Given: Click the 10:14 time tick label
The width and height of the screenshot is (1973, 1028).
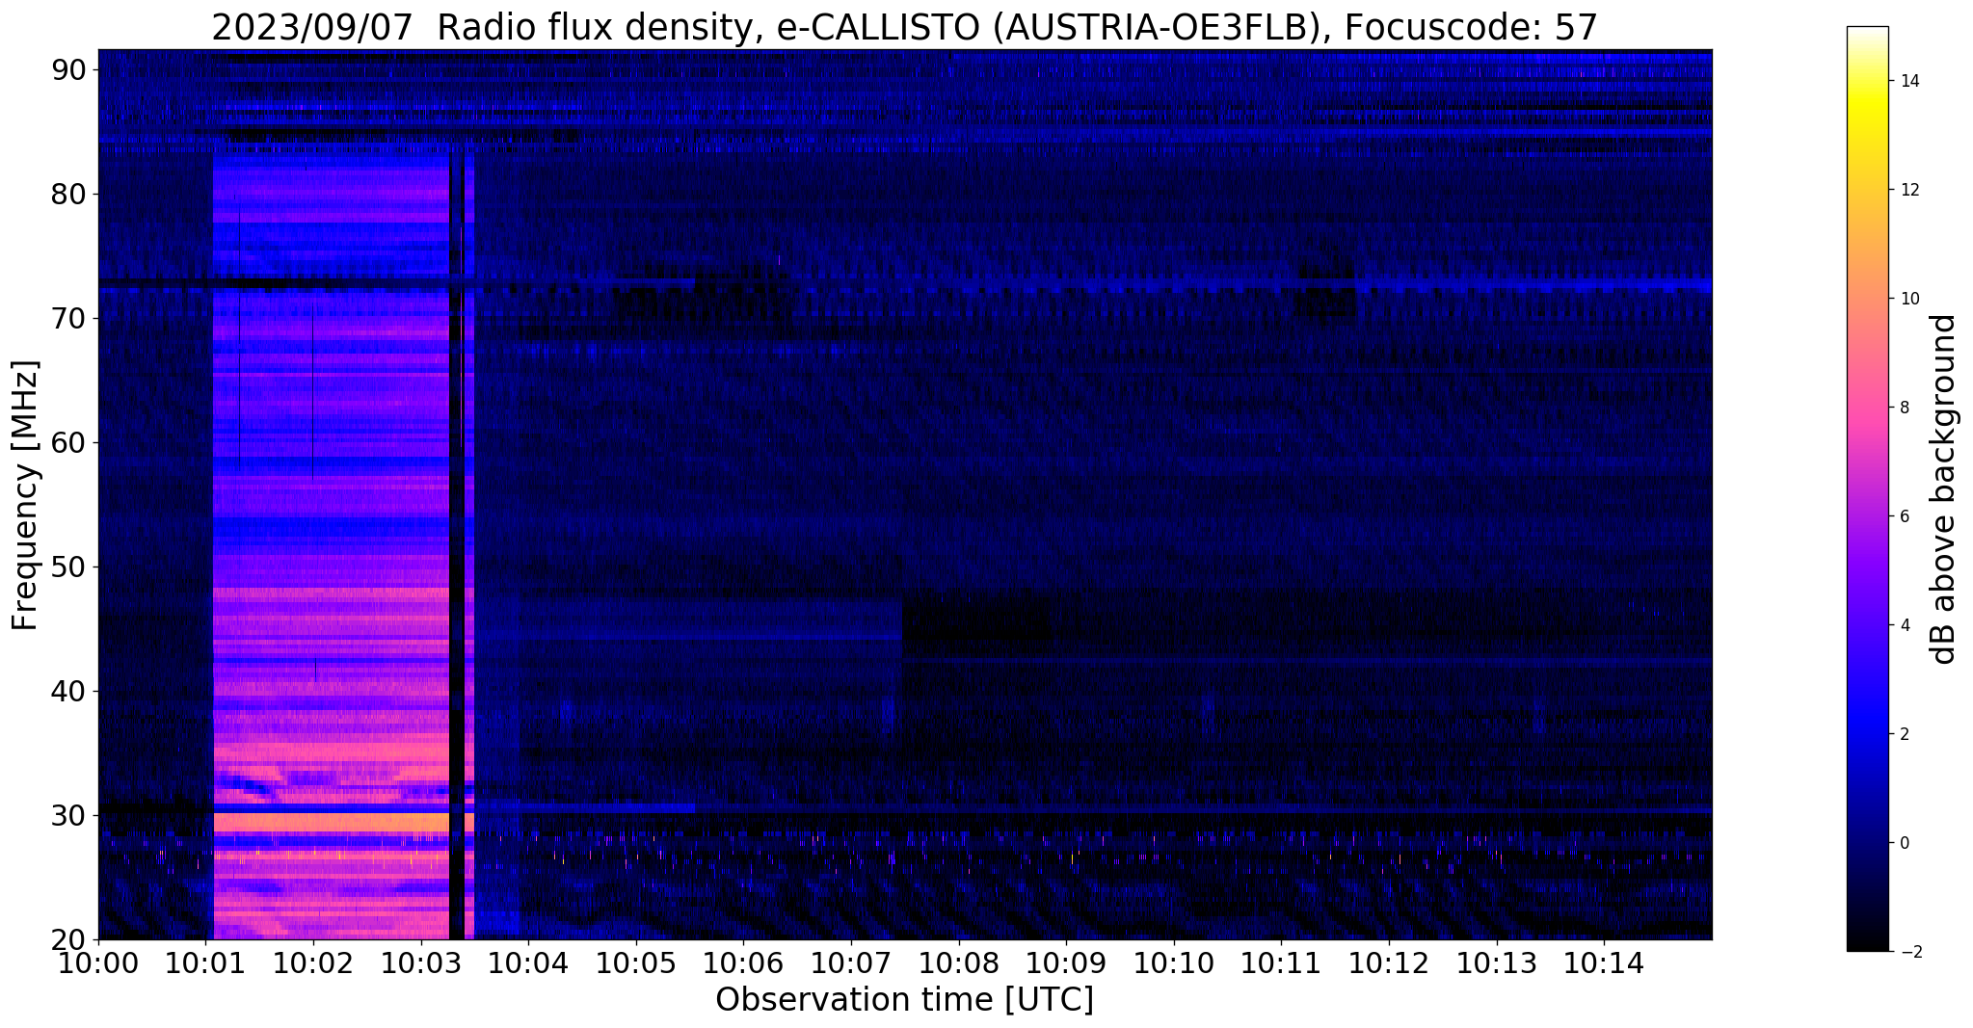Looking at the screenshot, I should coord(1604,962).
